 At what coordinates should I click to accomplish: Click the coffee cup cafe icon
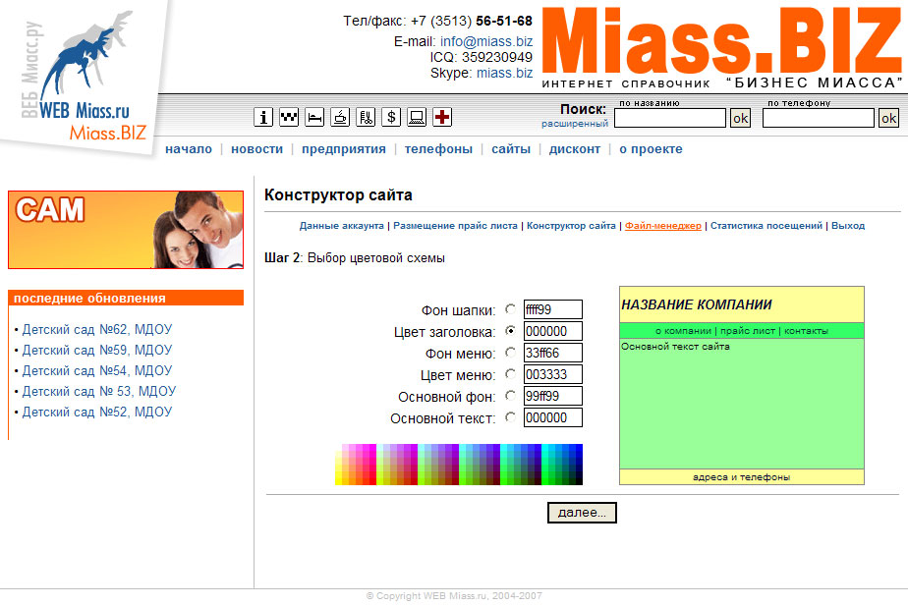pos(340,117)
